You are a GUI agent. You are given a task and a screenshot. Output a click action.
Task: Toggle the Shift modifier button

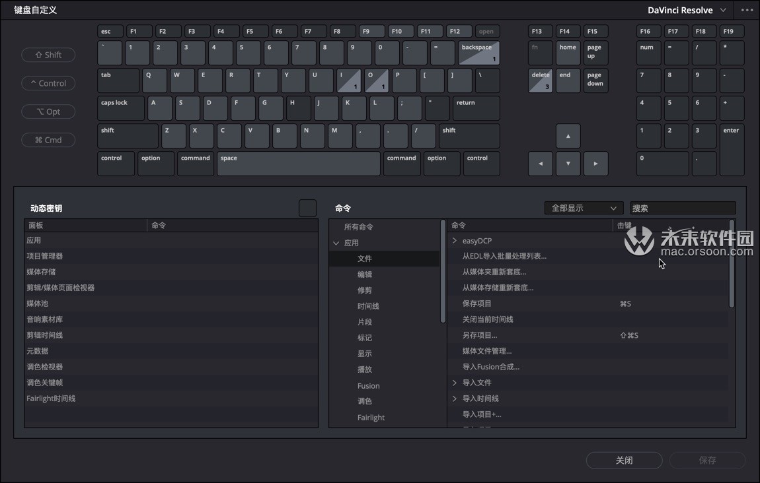tap(48, 55)
